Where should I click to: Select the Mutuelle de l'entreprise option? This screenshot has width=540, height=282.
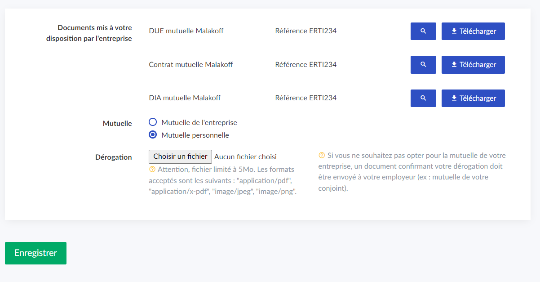click(x=153, y=122)
